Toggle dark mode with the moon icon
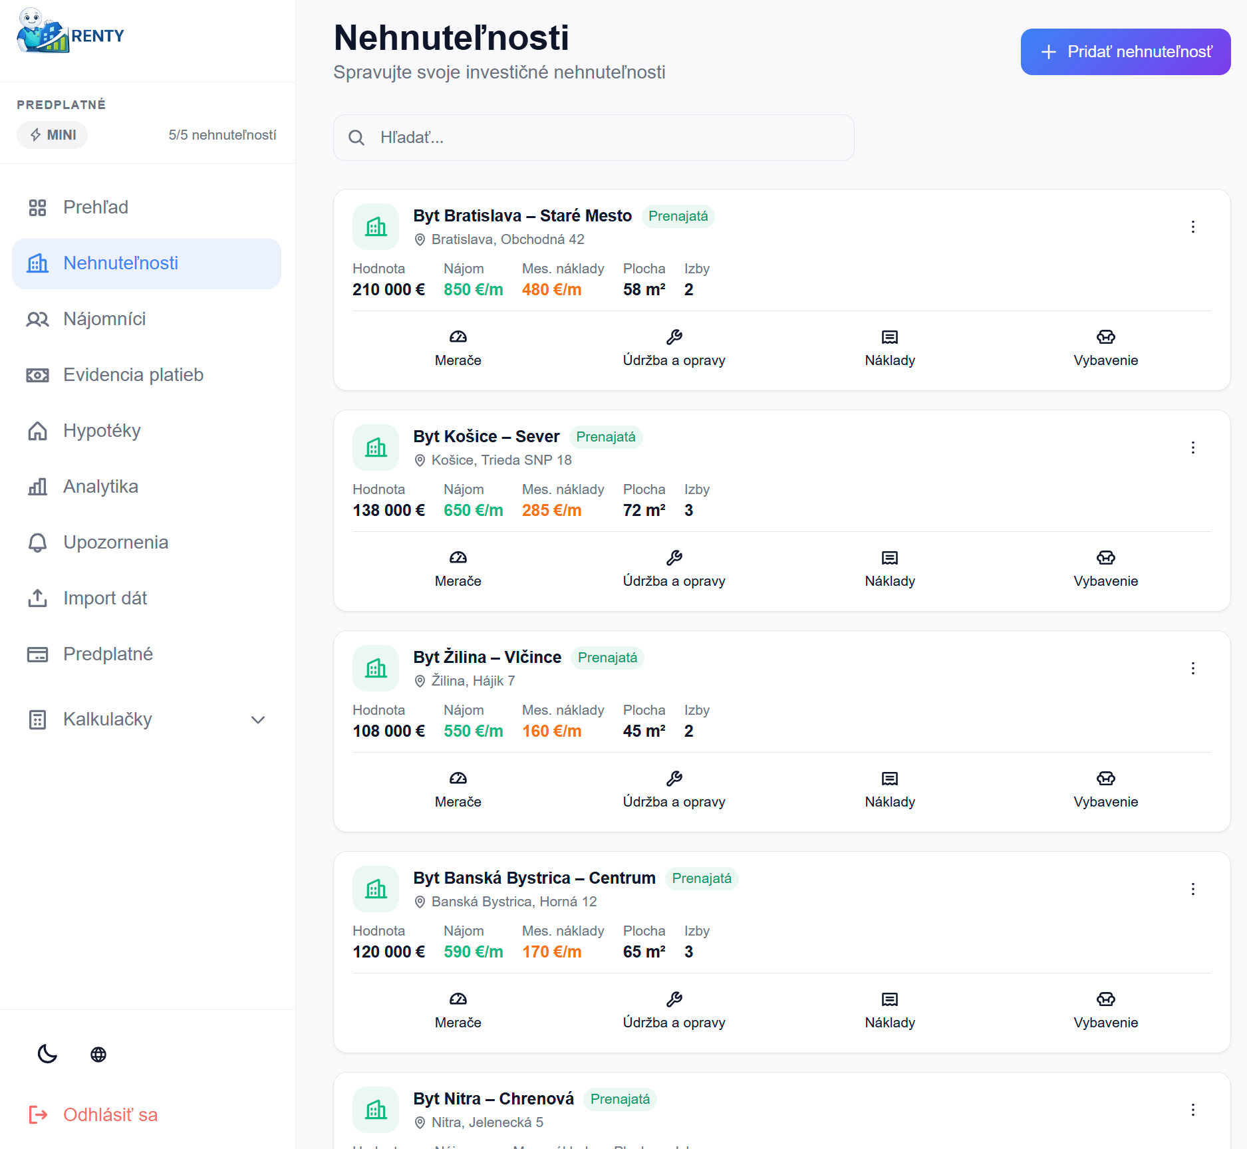 [47, 1054]
